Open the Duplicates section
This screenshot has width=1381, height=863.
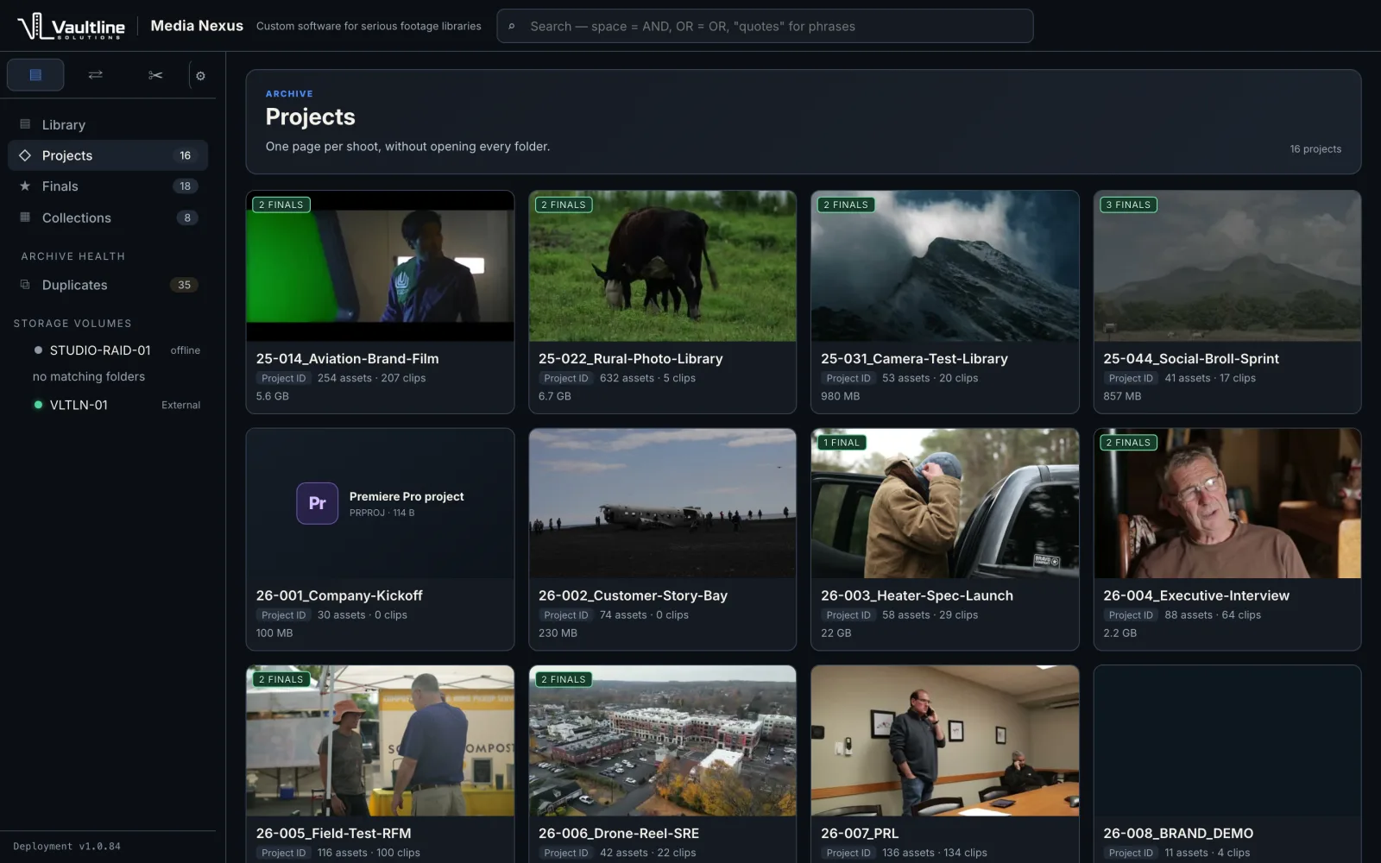point(108,285)
